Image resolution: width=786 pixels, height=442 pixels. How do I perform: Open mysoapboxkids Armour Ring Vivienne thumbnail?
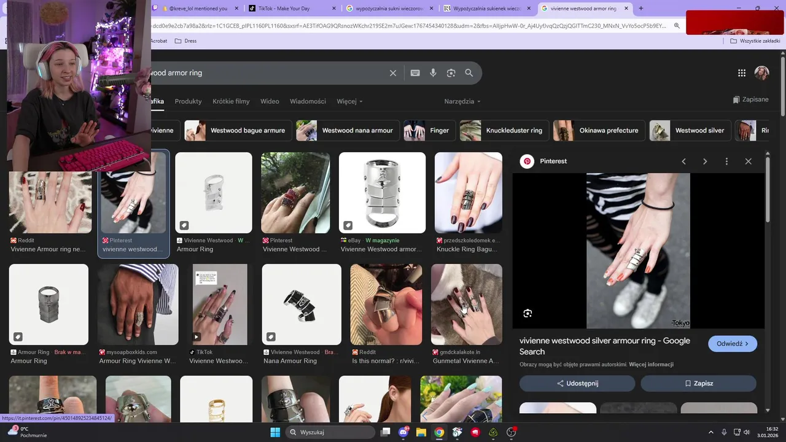click(x=138, y=304)
